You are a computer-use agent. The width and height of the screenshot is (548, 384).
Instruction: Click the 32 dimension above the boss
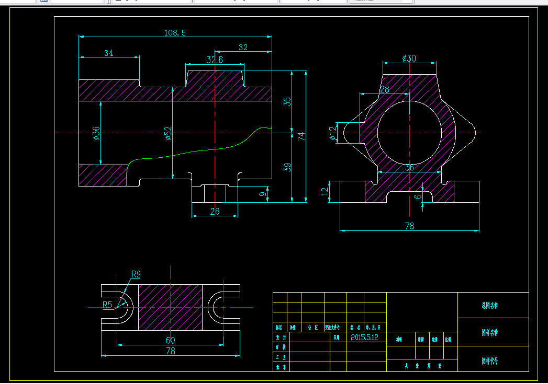(243, 48)
